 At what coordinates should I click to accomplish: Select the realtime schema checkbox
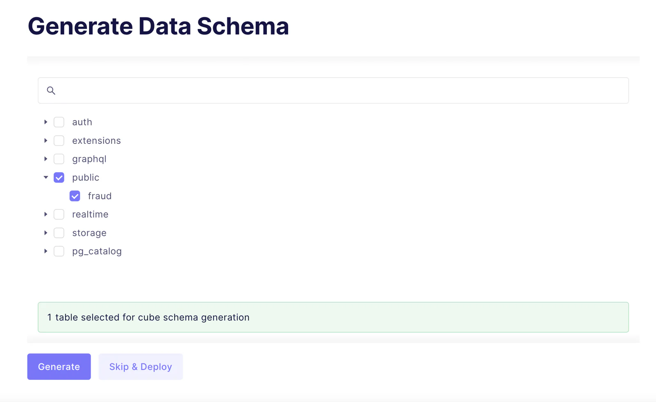pos(59,214)
